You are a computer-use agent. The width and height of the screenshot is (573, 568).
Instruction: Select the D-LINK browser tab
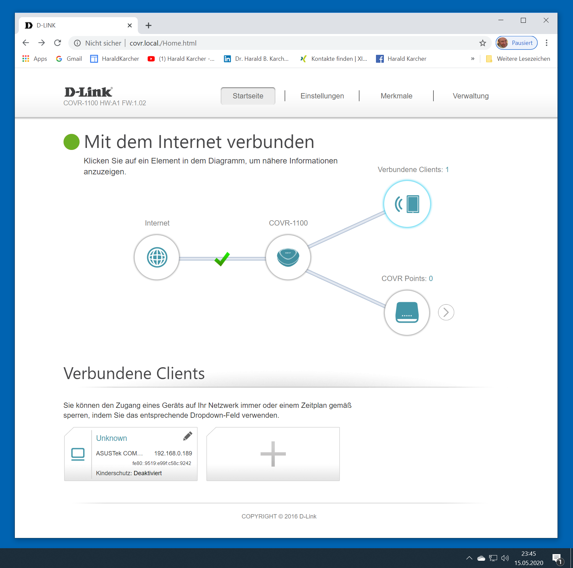click(x=78, y=25)
